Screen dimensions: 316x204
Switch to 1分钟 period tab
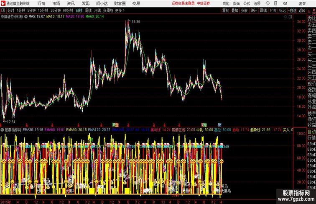click(x=21, y=10)
